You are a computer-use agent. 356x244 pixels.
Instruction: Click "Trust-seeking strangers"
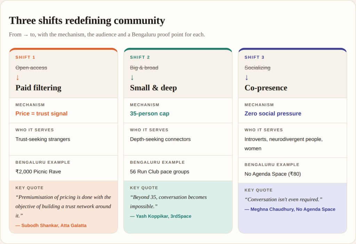click(x=43, y=139)
